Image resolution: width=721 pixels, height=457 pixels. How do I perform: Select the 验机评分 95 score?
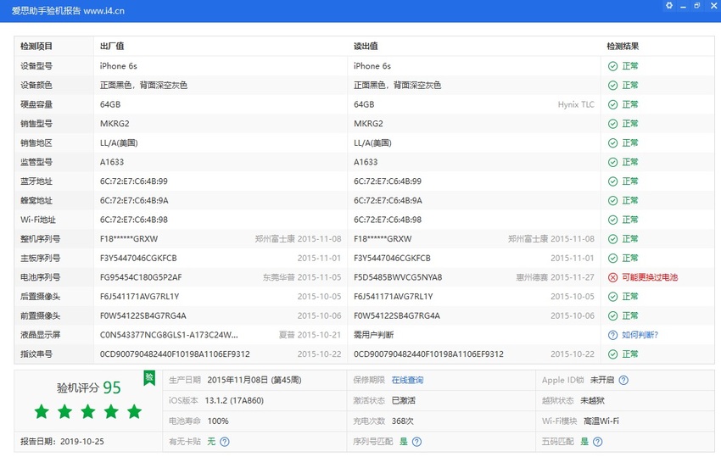[x=89, y=387]
